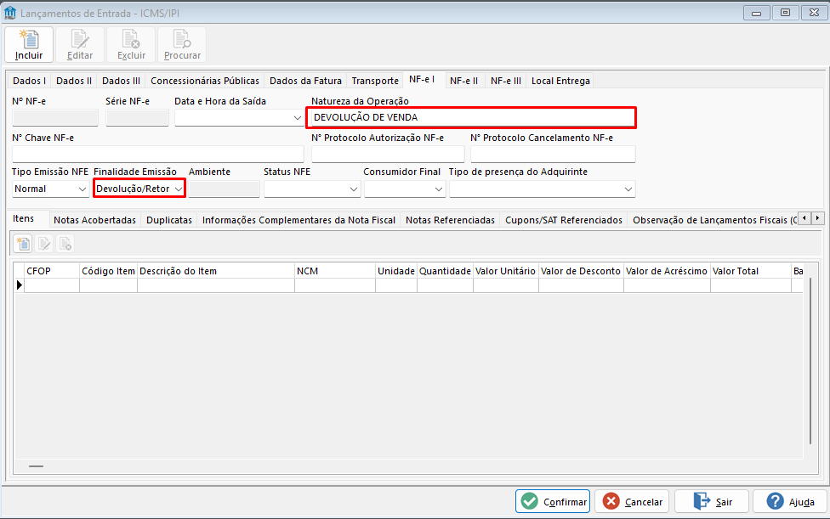
Task: Click the Valor de Acréscimo column header
Action: 667,271
